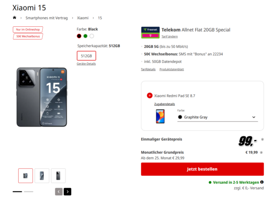Click info icon next to Einmaliger Gerätepreis

[x=261, y=140]
